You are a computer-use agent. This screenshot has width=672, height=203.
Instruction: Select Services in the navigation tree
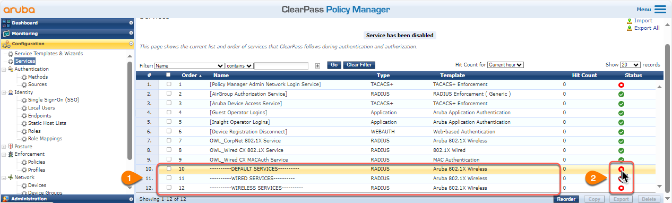(x=25, y=61)
